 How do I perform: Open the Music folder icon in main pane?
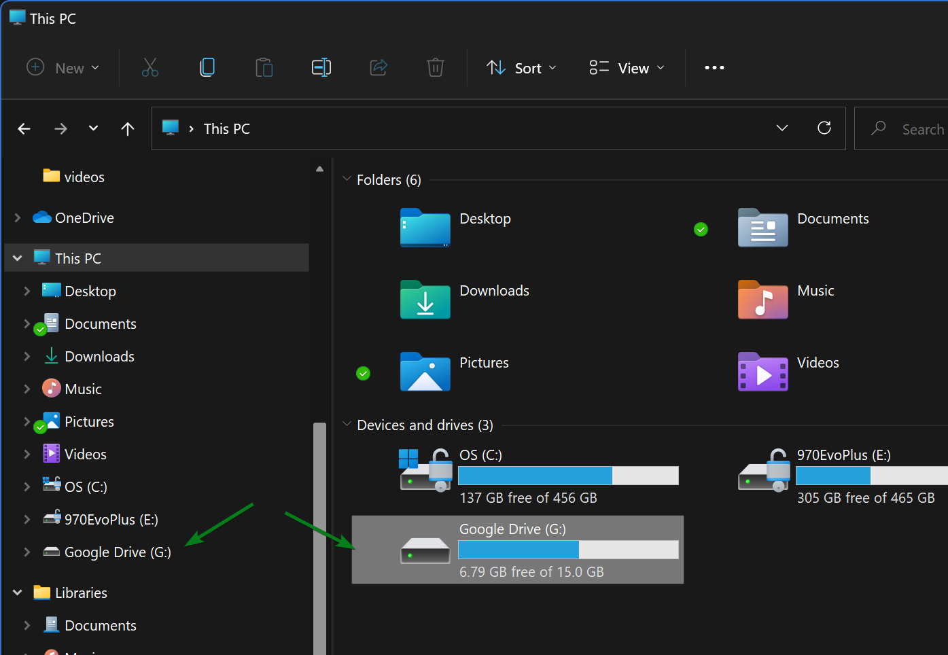763,300
